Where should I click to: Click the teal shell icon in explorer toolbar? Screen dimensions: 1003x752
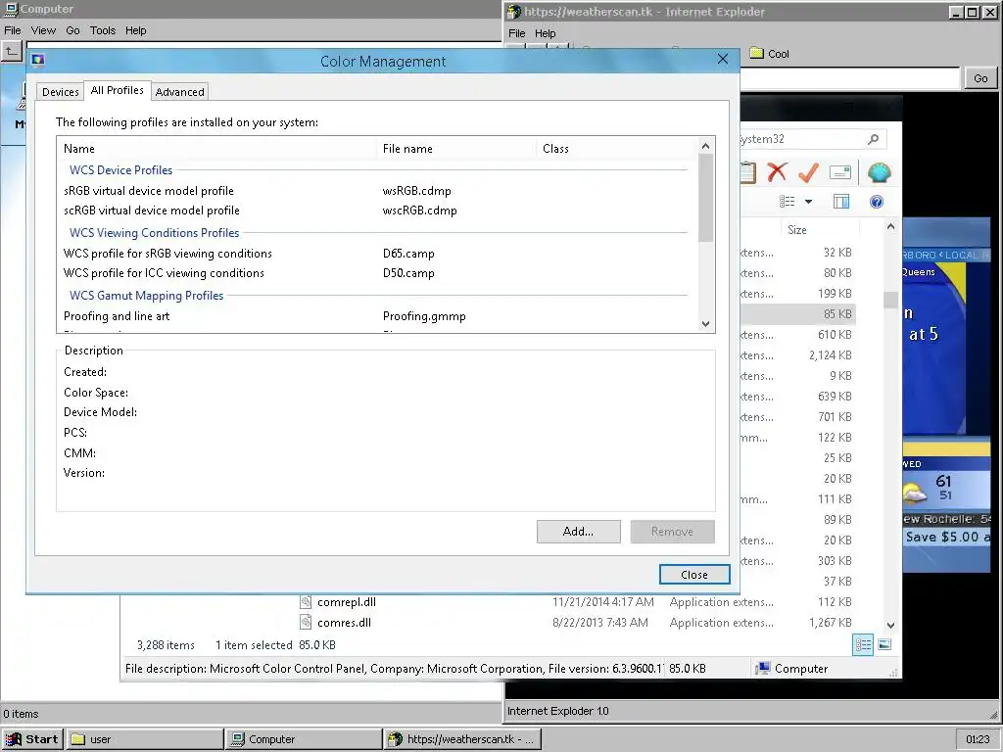pos(879,172)
